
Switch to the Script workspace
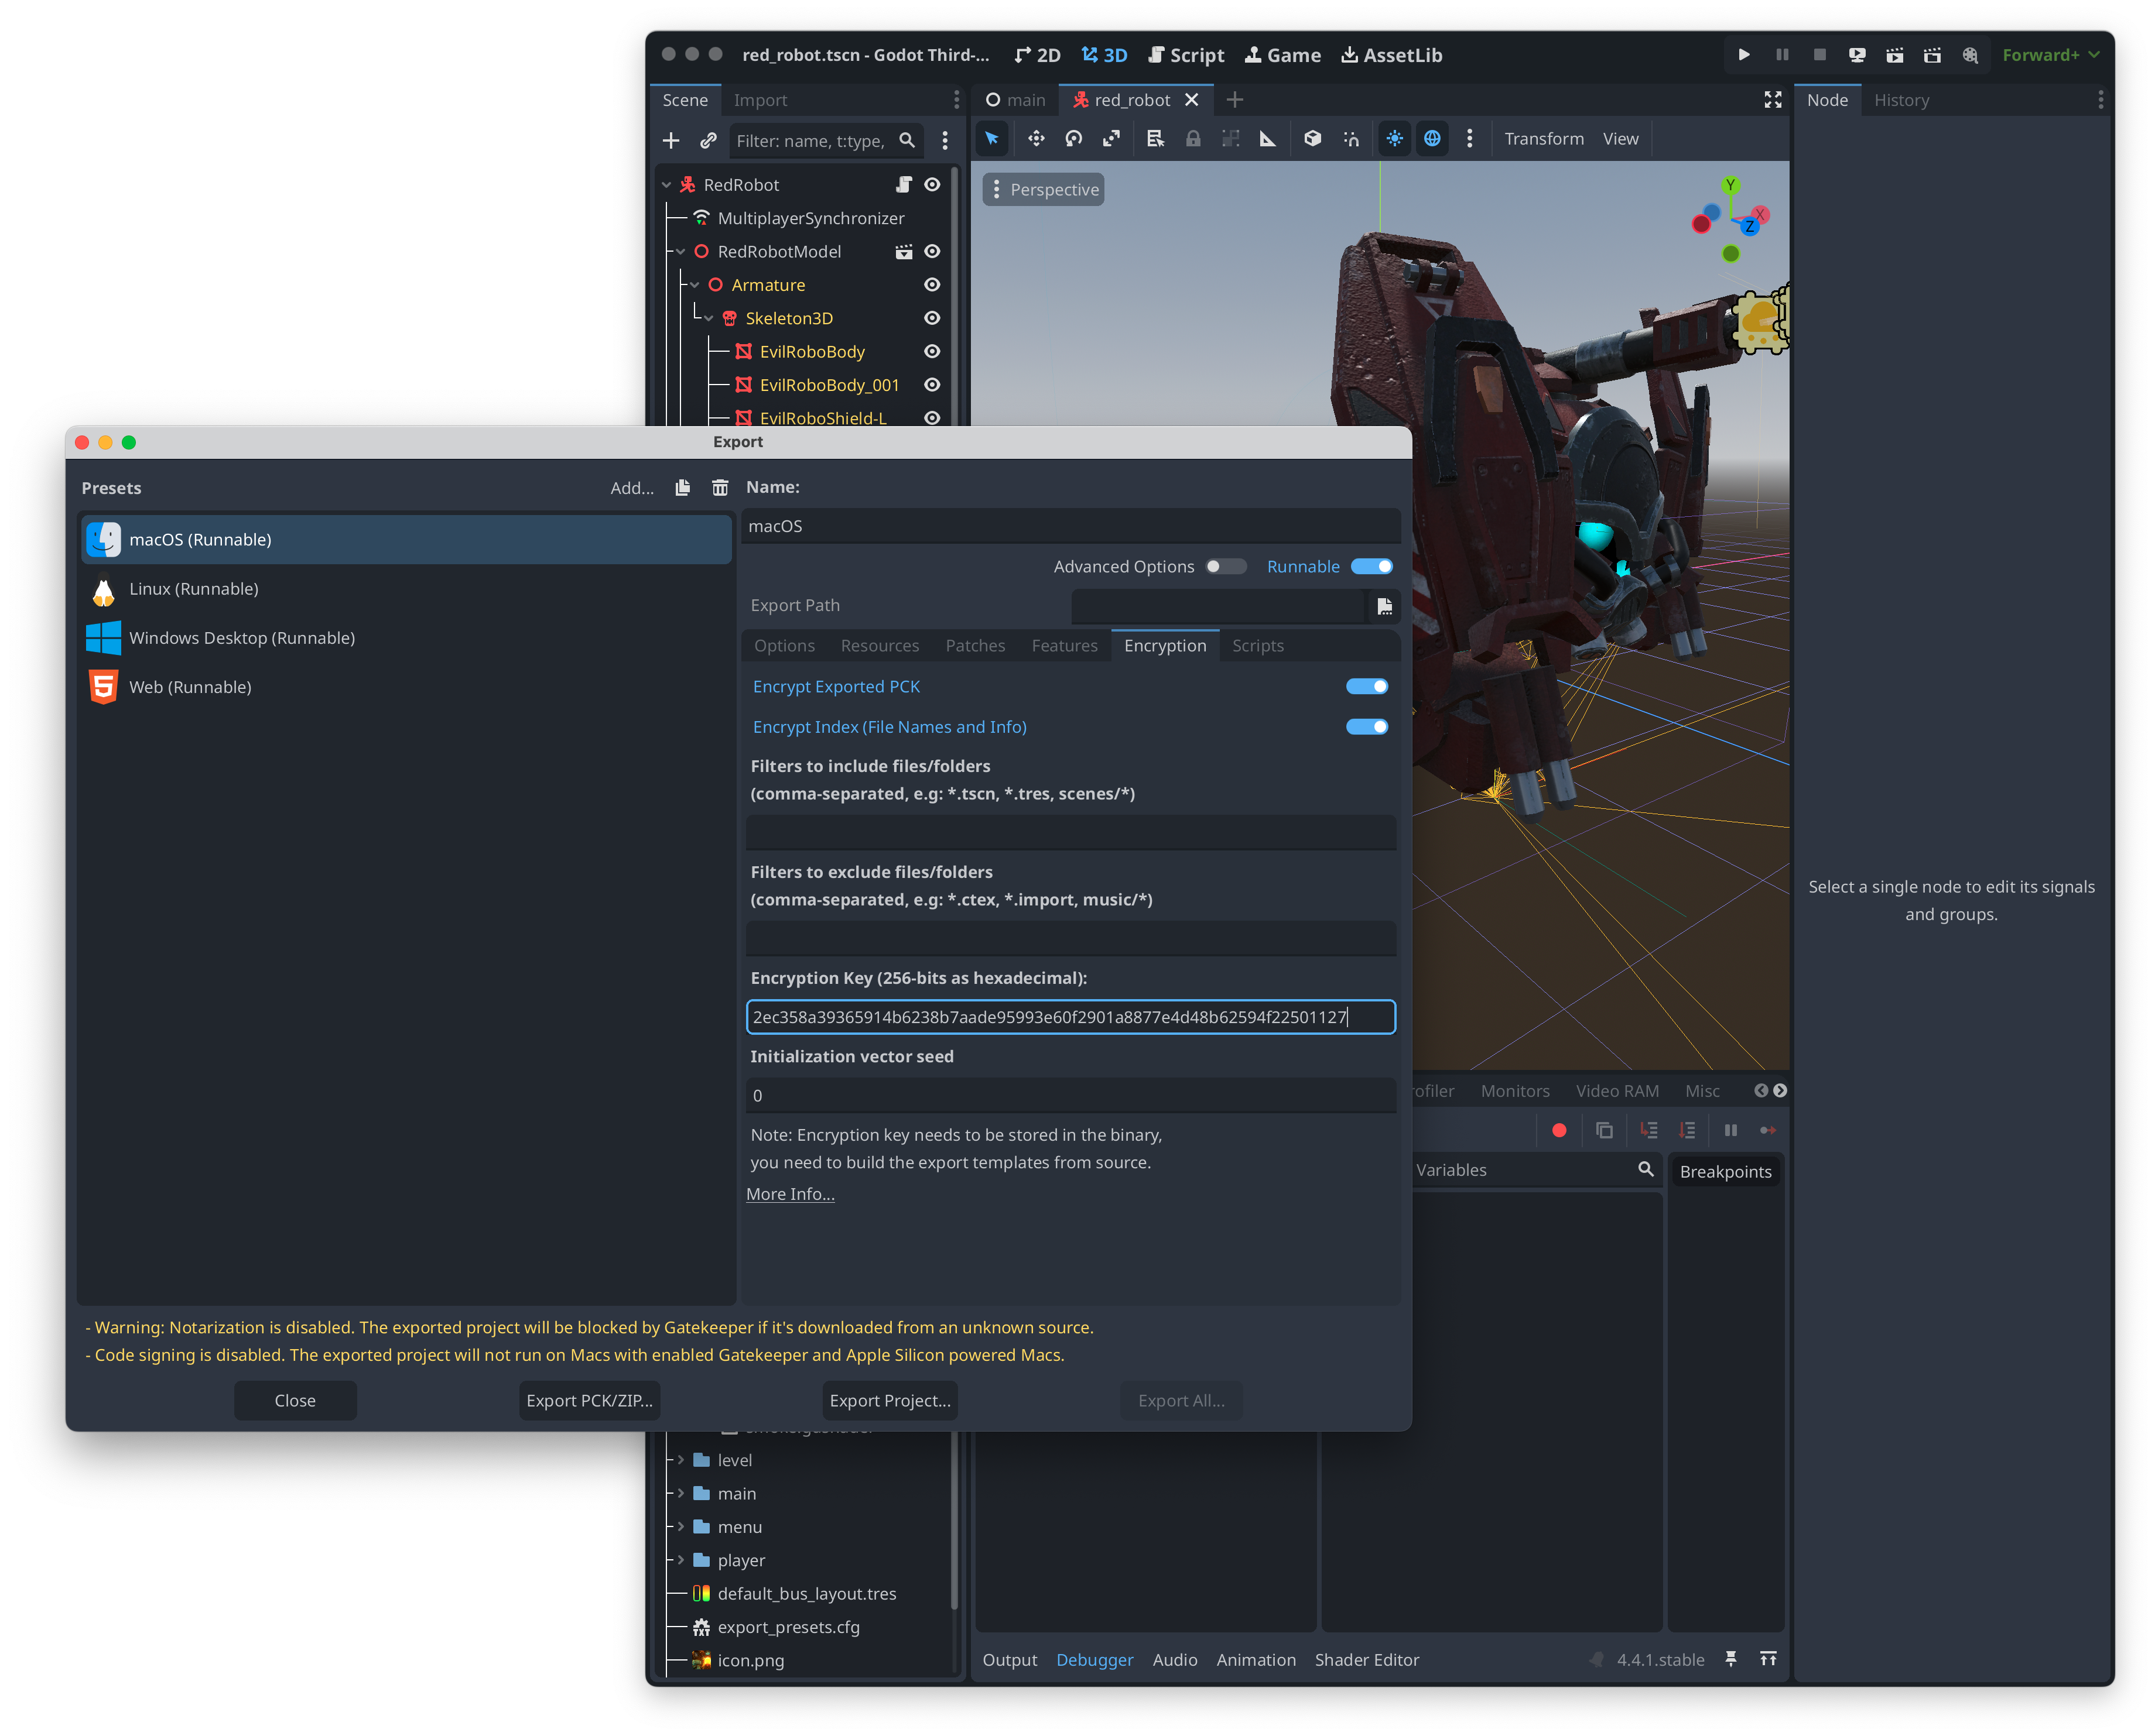click(1186, 55)
